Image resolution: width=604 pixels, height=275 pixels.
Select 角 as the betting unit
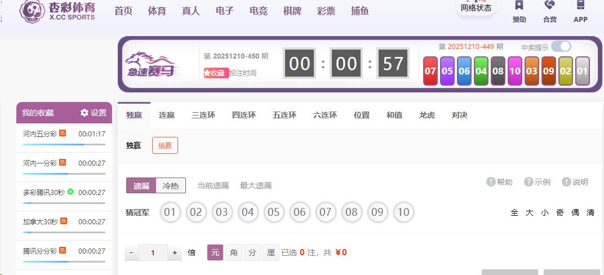(234, 252)
